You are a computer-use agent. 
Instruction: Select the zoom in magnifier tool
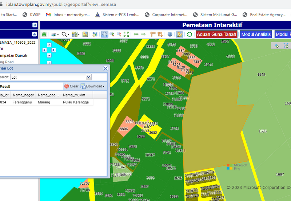click(x=112, y=34)
